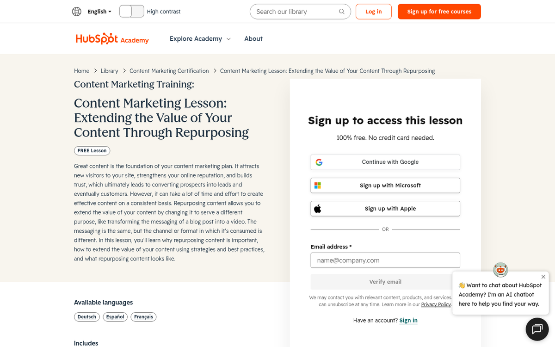Open the About menu item
The height and width of the screenshot is (347, 555).
253,39
